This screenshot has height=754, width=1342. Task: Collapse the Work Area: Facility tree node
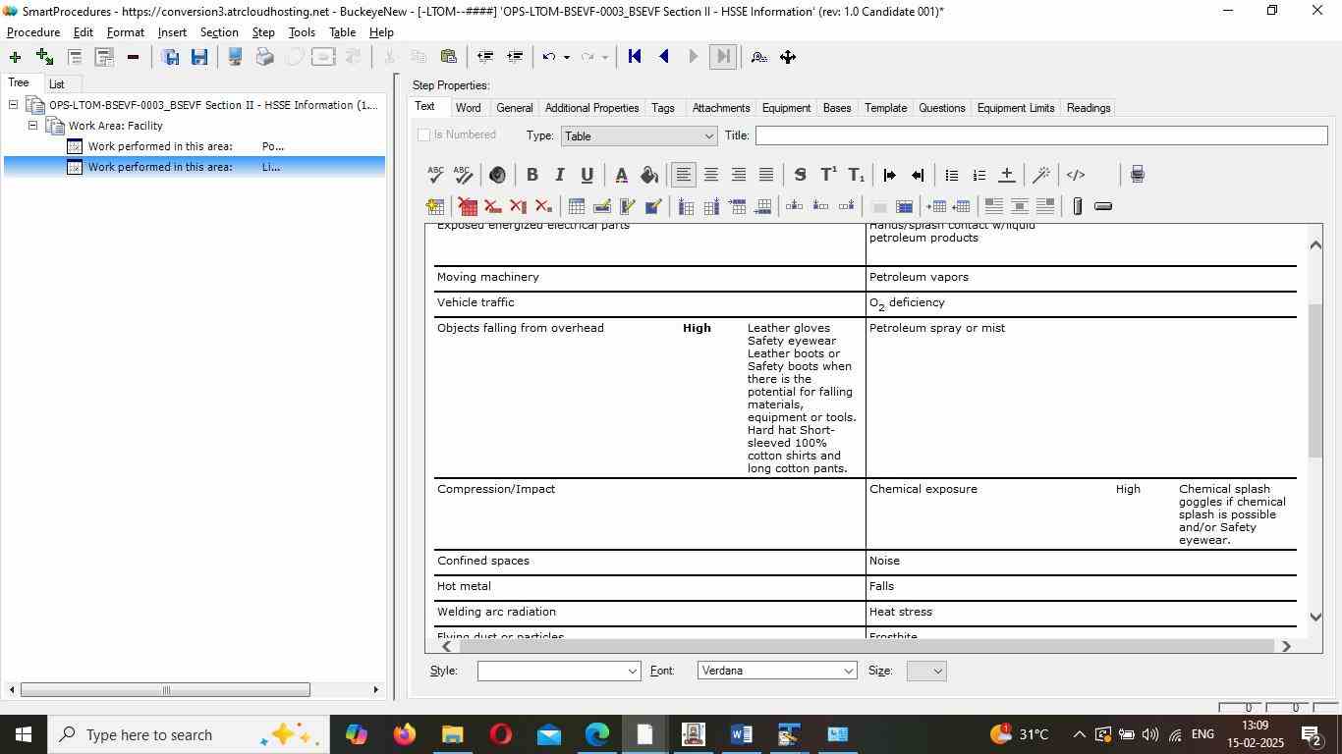coord(33,126)
